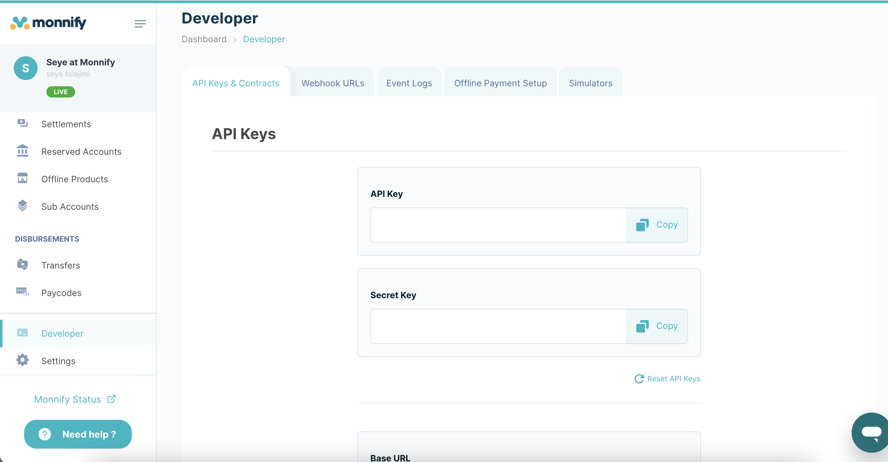Go to the Simulators tab
The width and height of the screenshot is (888, 462).
pyautogui.click(x=591, y=83)
